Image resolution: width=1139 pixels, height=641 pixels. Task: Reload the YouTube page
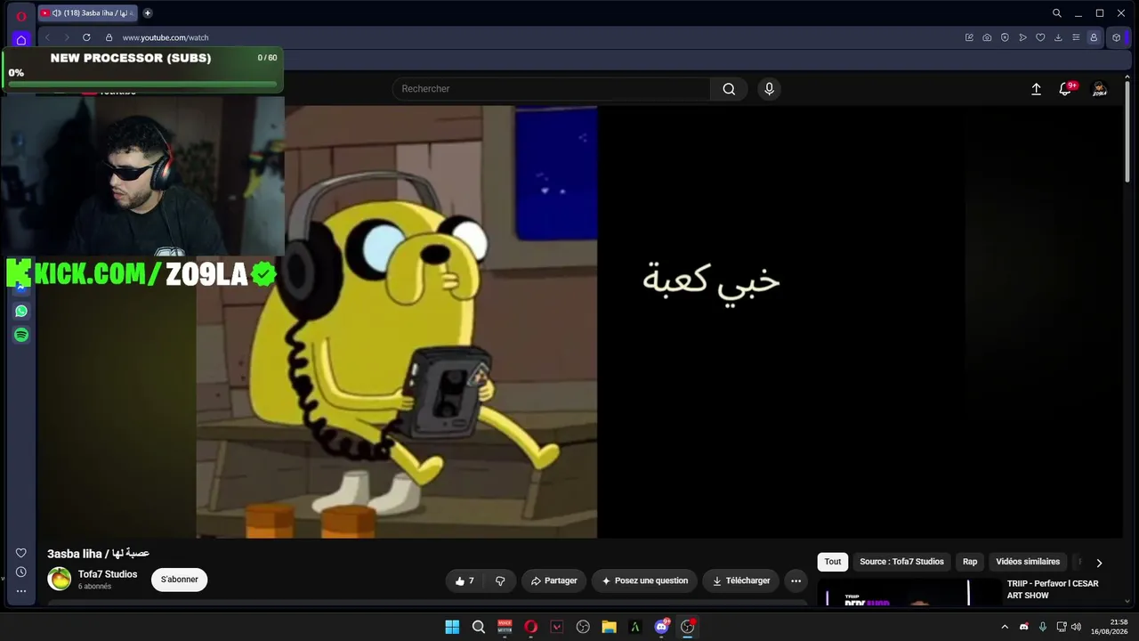[x=86, y=37]
